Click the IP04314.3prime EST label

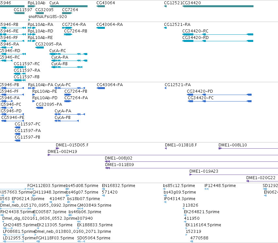[x=180, y=198]
